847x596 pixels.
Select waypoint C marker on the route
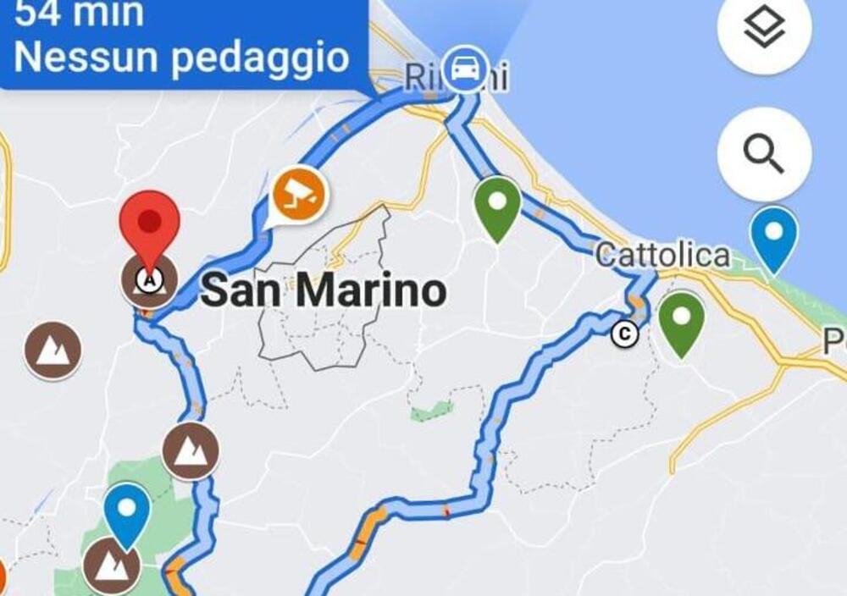[x=624, y=334]
